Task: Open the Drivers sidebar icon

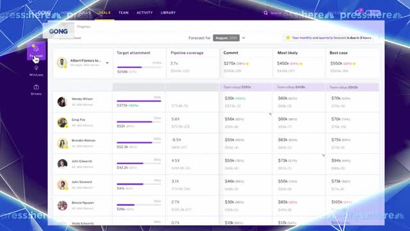Action: pyautogui.click(x=36, y=90)
